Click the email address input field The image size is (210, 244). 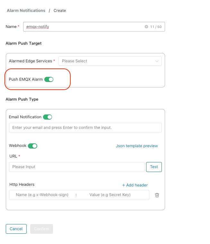pos(85,128)
